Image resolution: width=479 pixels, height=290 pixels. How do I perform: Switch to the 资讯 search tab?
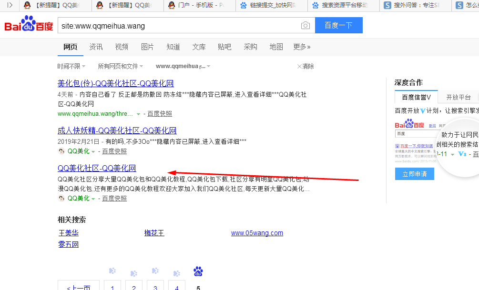[96, 47]
